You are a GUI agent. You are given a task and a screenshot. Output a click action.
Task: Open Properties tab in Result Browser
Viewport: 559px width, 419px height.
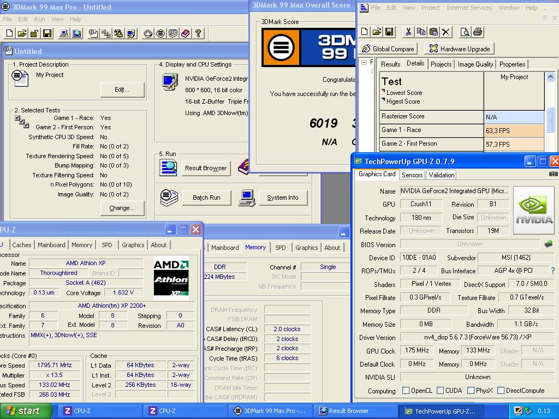(512, 64)
